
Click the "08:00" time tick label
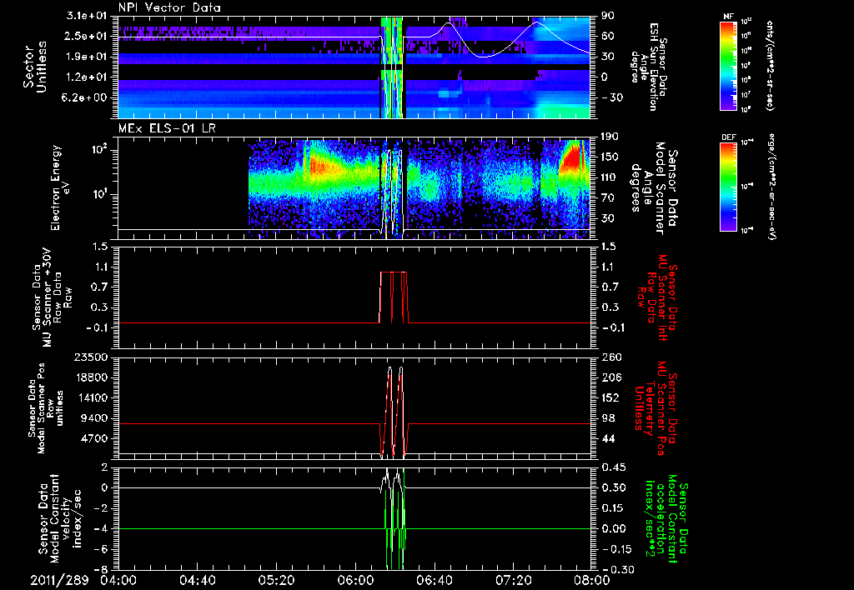click(592, 580)
